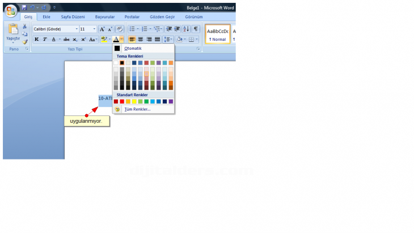Image resolution: width=414 pixels, height=233 pixels.
Task: Sort the selected text alphabetically
Action: (x=186, y=29)
